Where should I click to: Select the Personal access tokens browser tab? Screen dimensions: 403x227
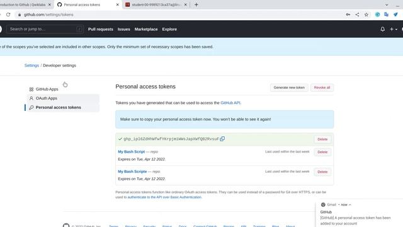pos(88,4)
